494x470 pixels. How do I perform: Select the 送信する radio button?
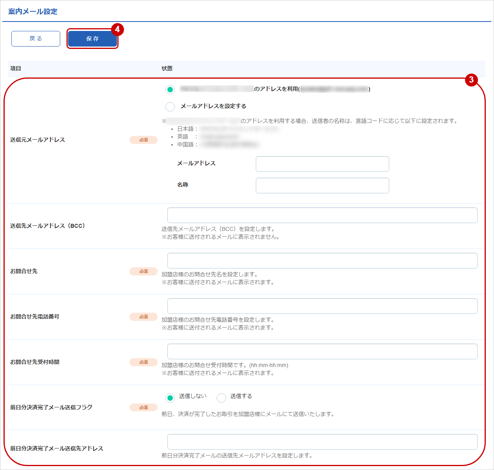click(x=221, y=398)
